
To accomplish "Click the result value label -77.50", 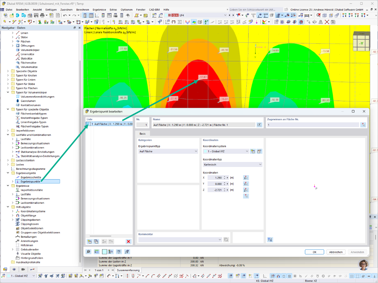I will (123, 49).
